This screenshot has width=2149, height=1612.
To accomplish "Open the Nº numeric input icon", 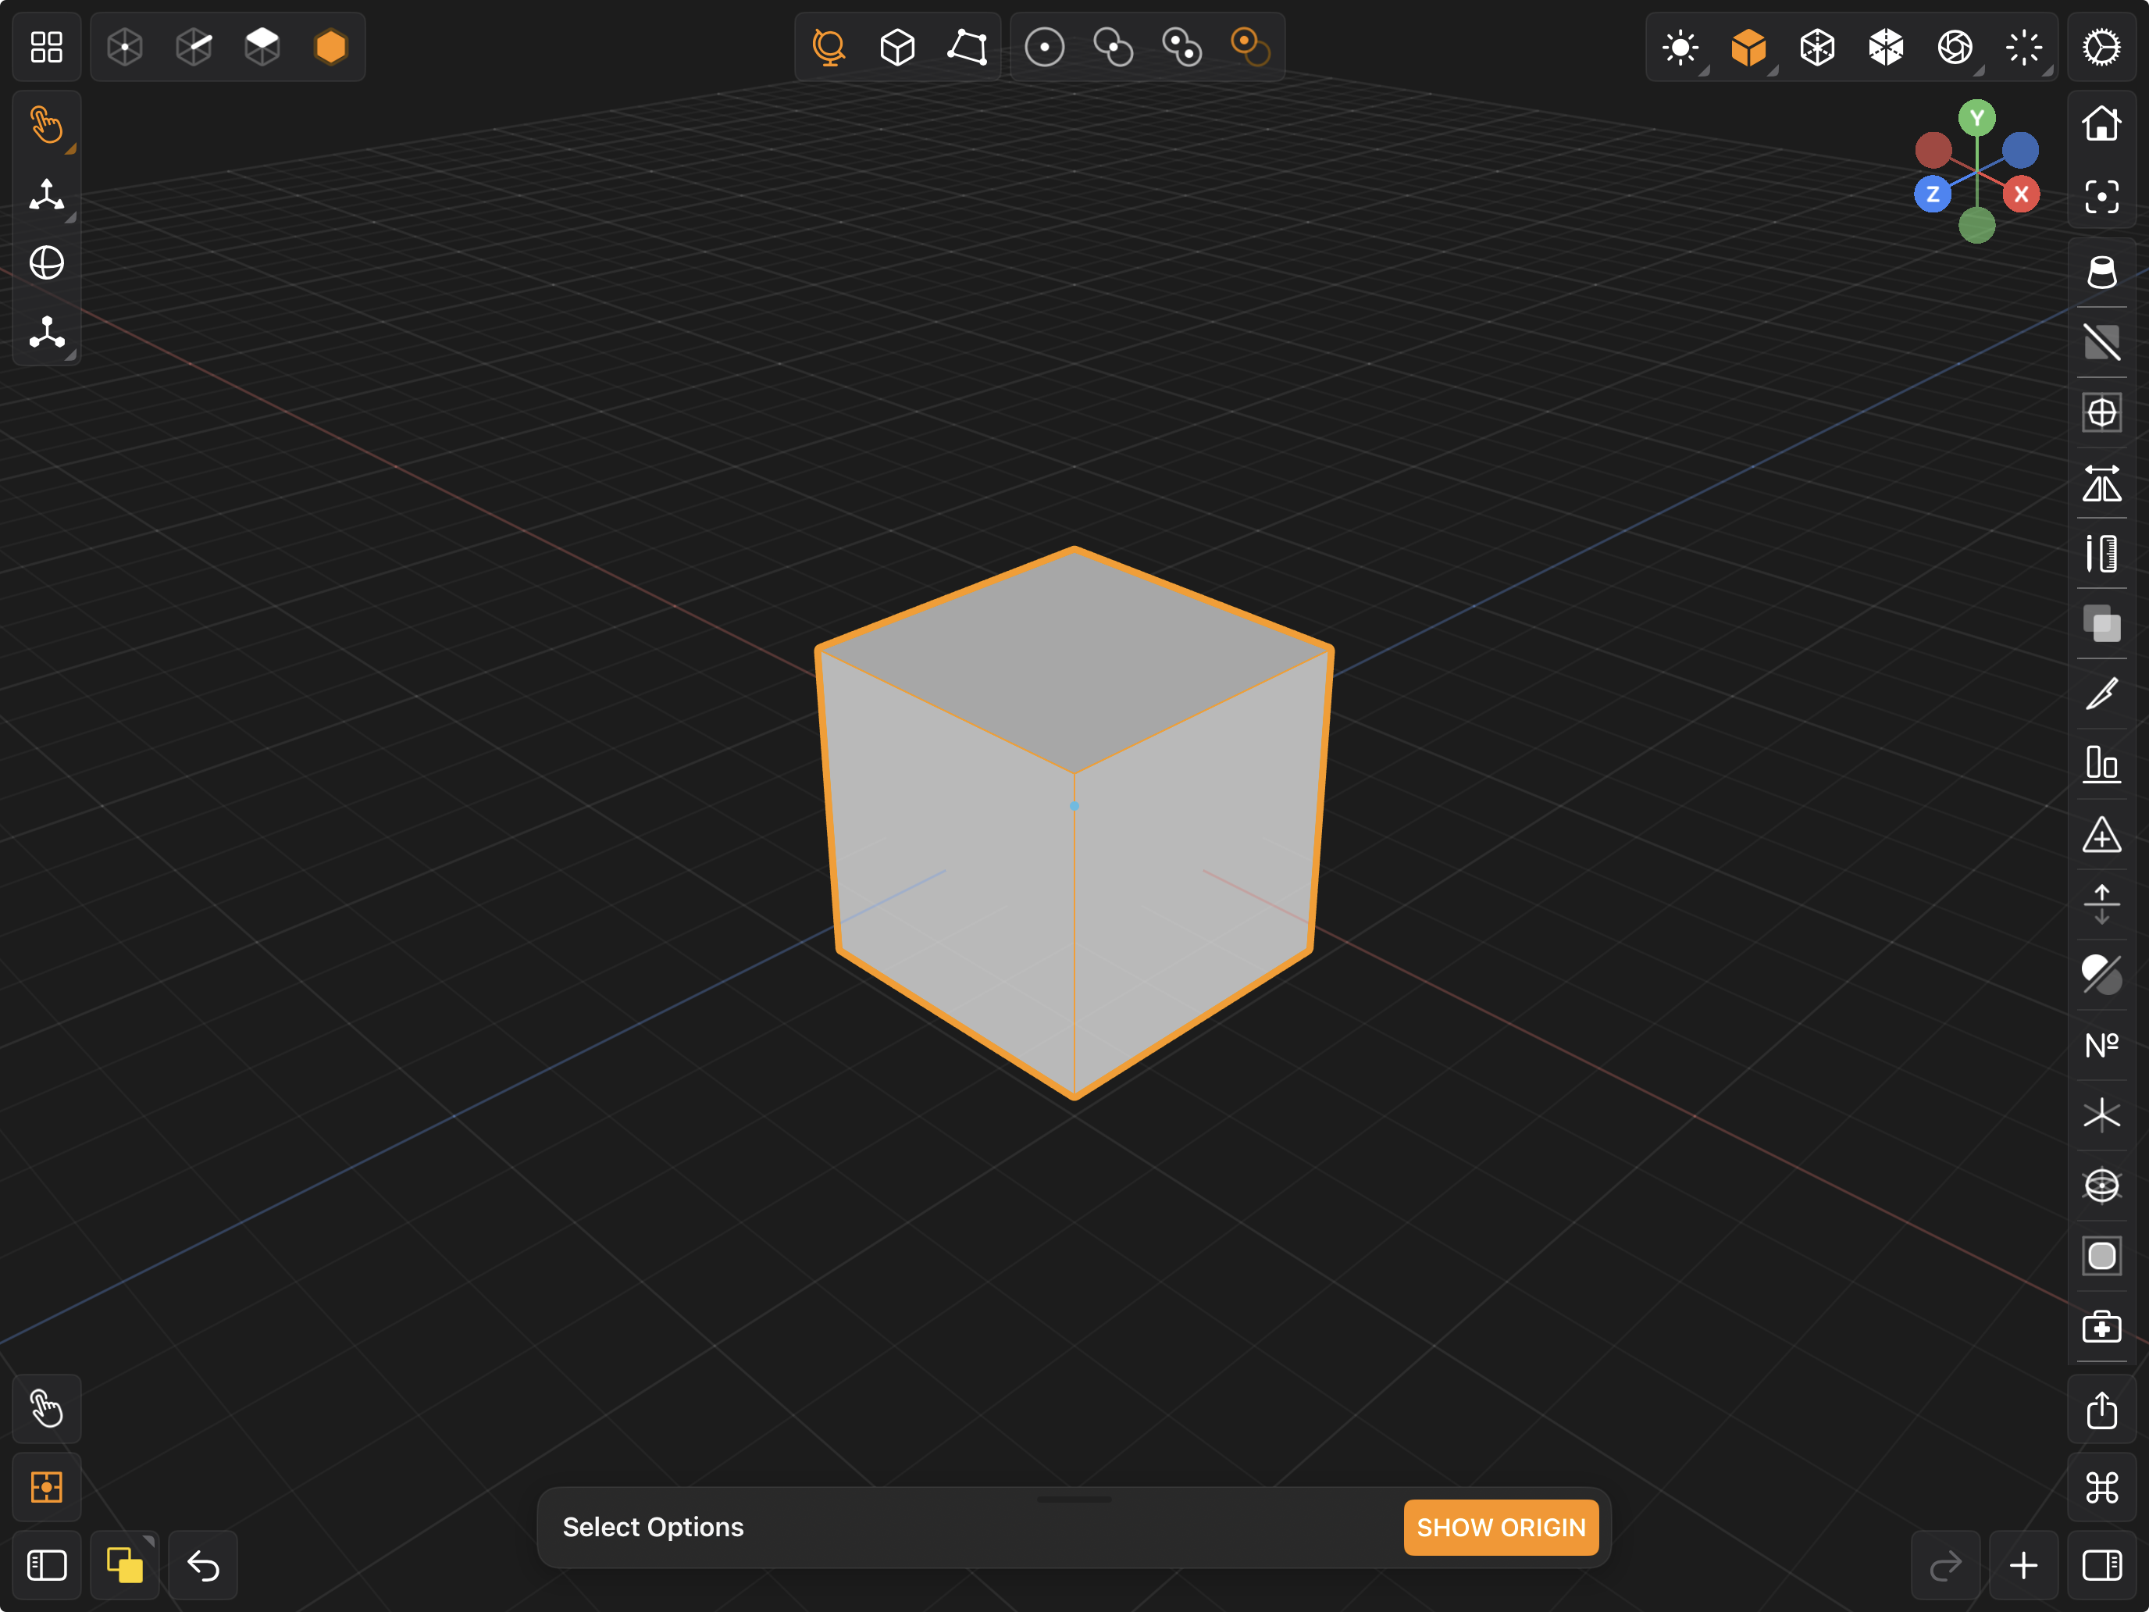I will (x=2101, y=1046).
